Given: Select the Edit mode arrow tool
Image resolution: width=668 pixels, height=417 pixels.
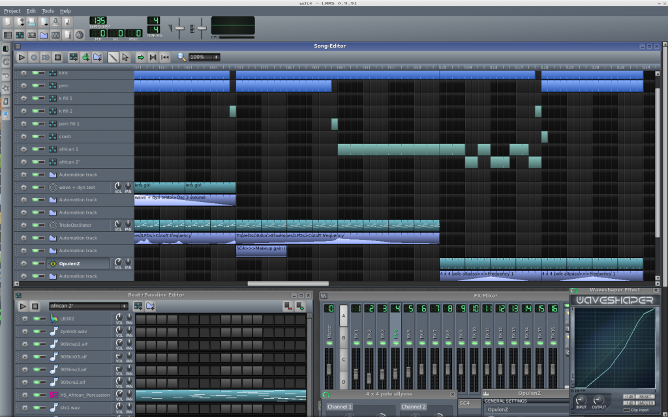Looking at the screenshot, I should (x=125, y=57).
